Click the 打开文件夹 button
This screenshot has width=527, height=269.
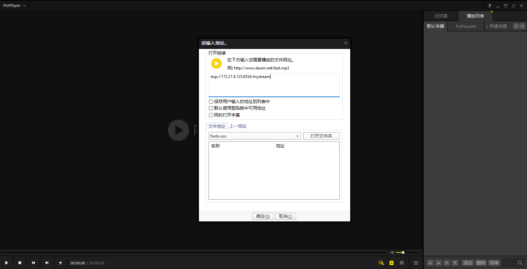321,136
